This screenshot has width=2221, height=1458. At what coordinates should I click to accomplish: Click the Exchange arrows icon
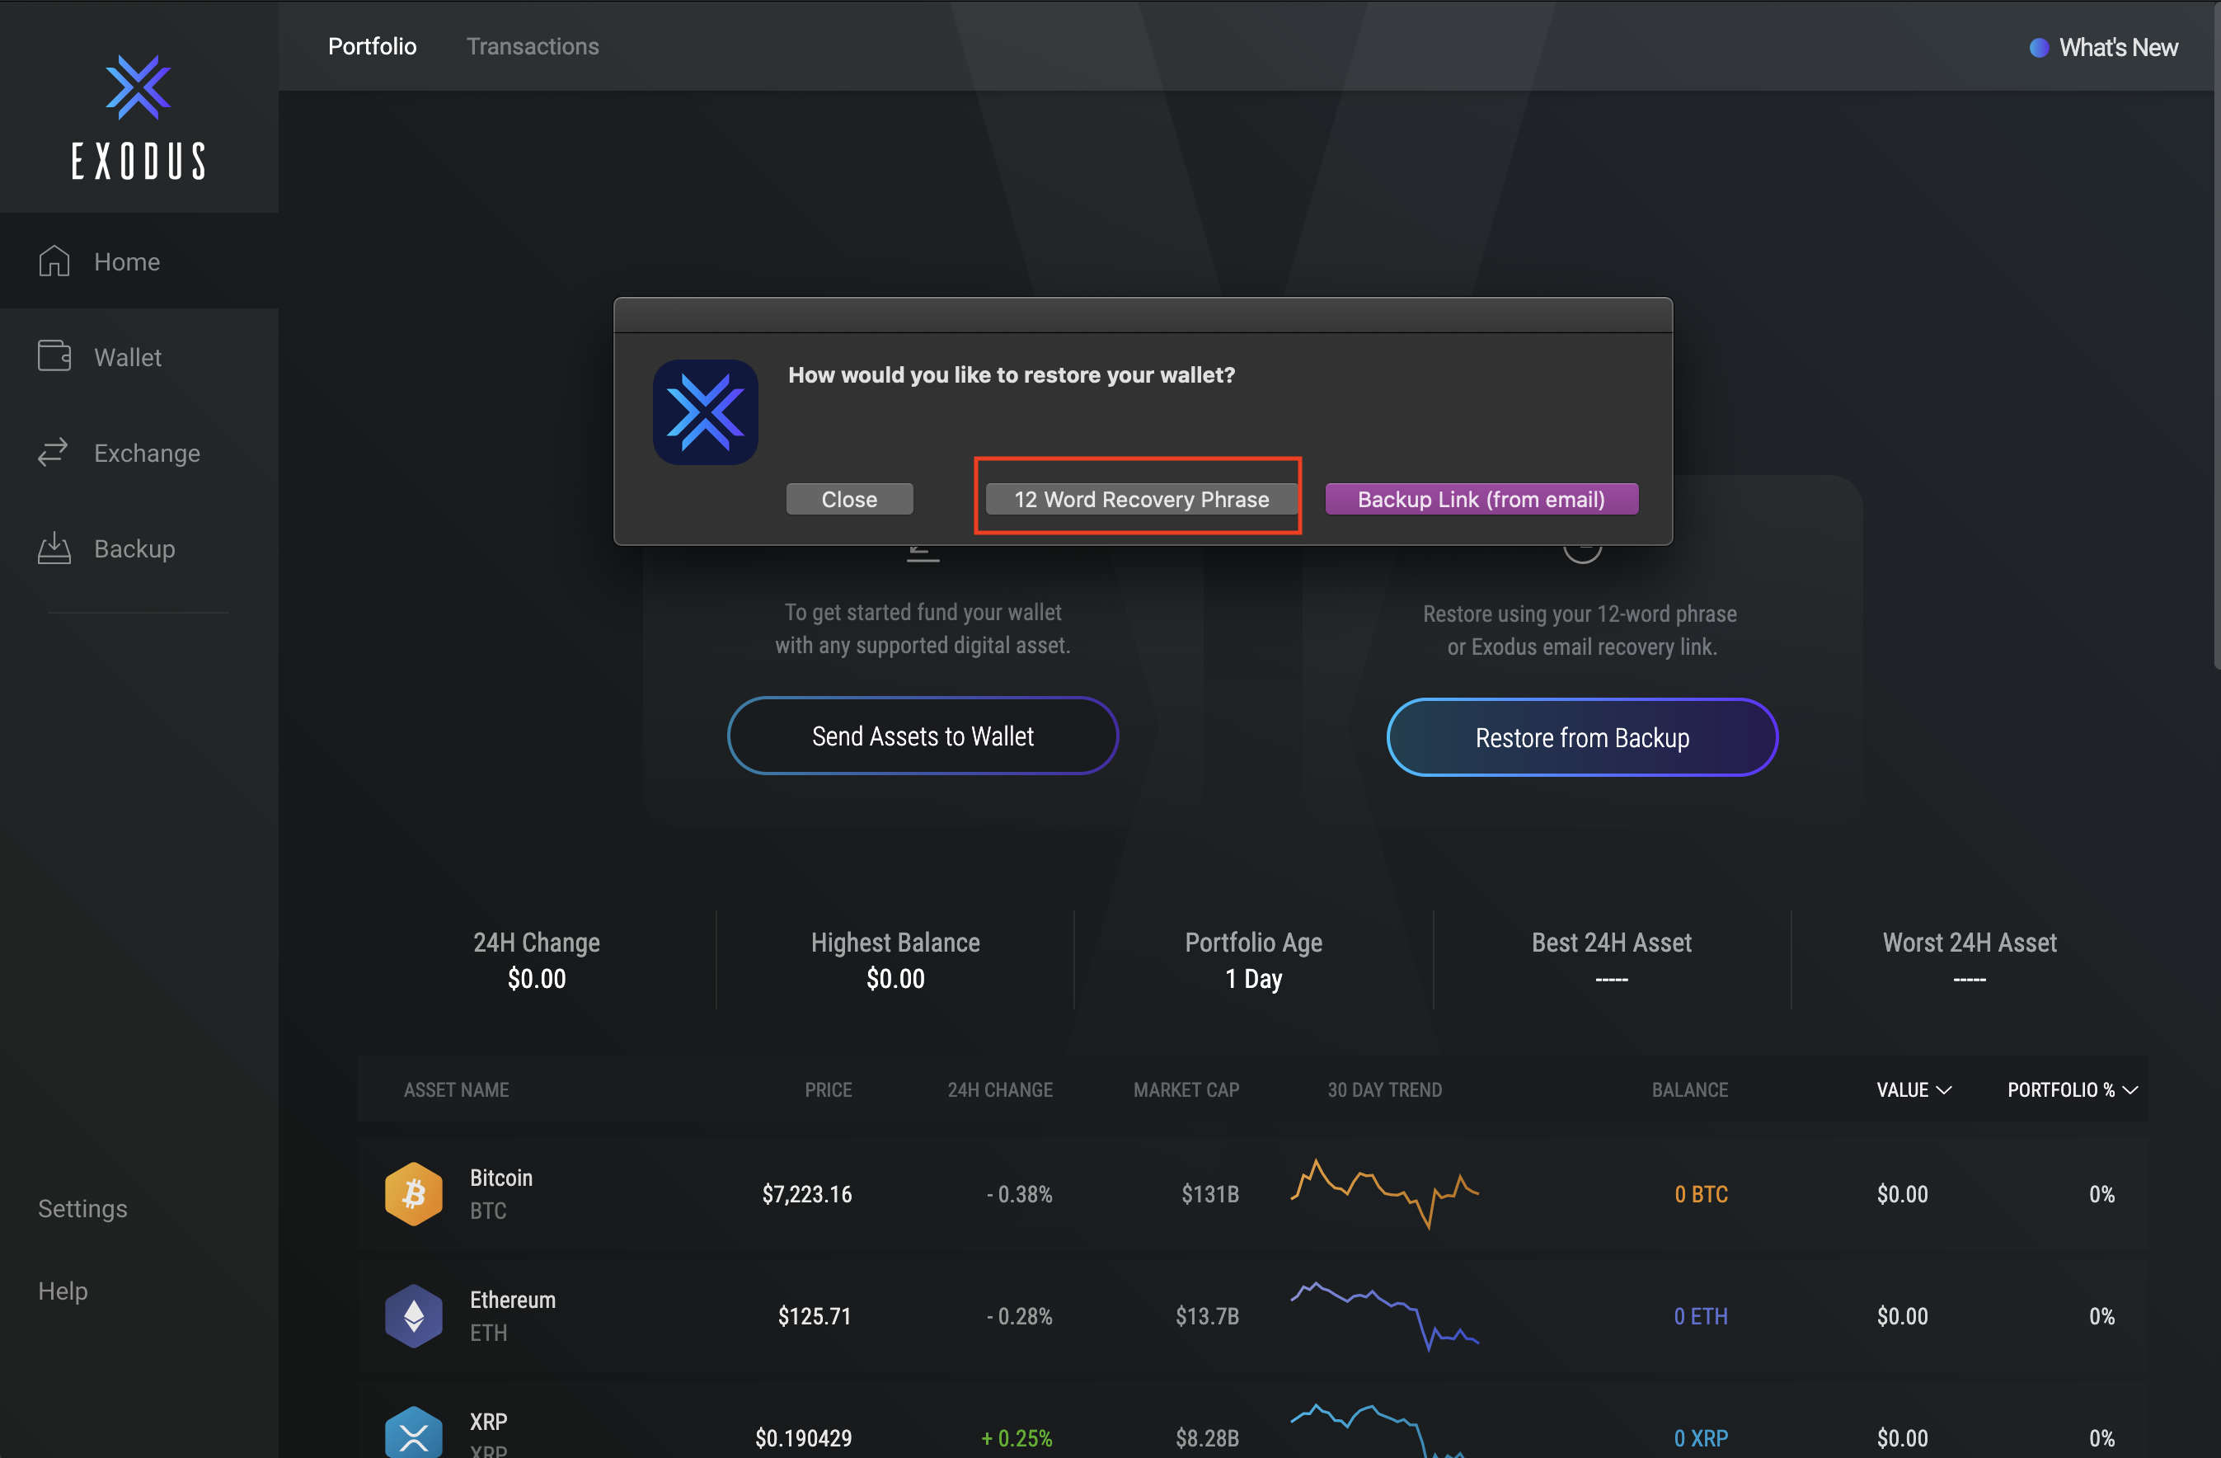point(54,452)
